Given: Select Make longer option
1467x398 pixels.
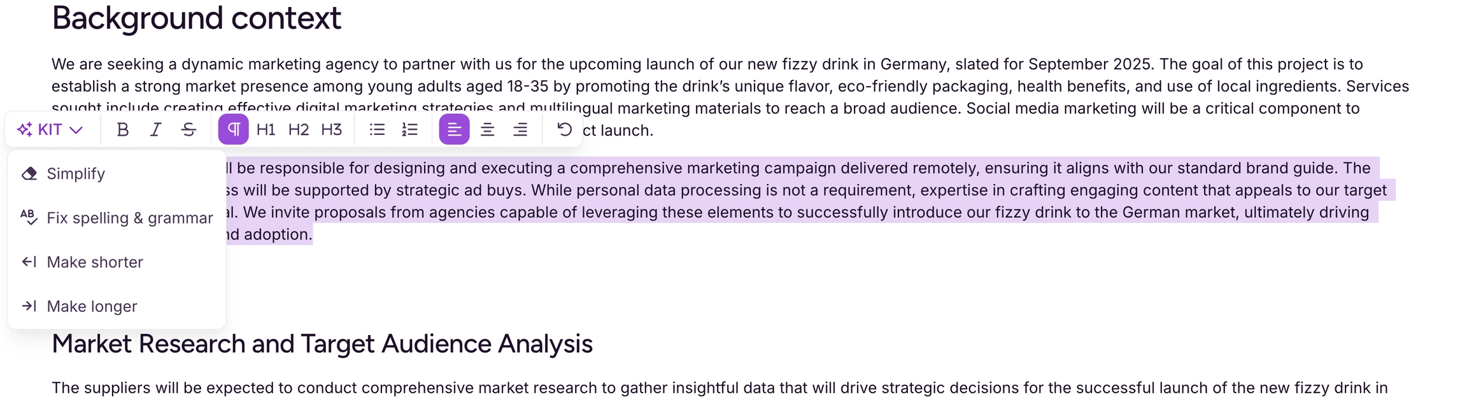Looking at the screenshot, I should click(x=92, y=306).
